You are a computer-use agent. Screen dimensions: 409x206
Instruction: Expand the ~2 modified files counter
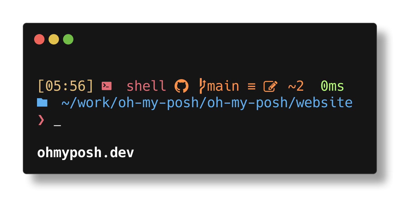point(295,86)
